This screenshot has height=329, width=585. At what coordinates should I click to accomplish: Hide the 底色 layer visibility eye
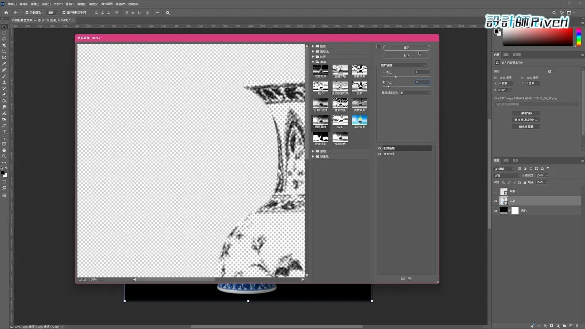click(x=496, y=211)
